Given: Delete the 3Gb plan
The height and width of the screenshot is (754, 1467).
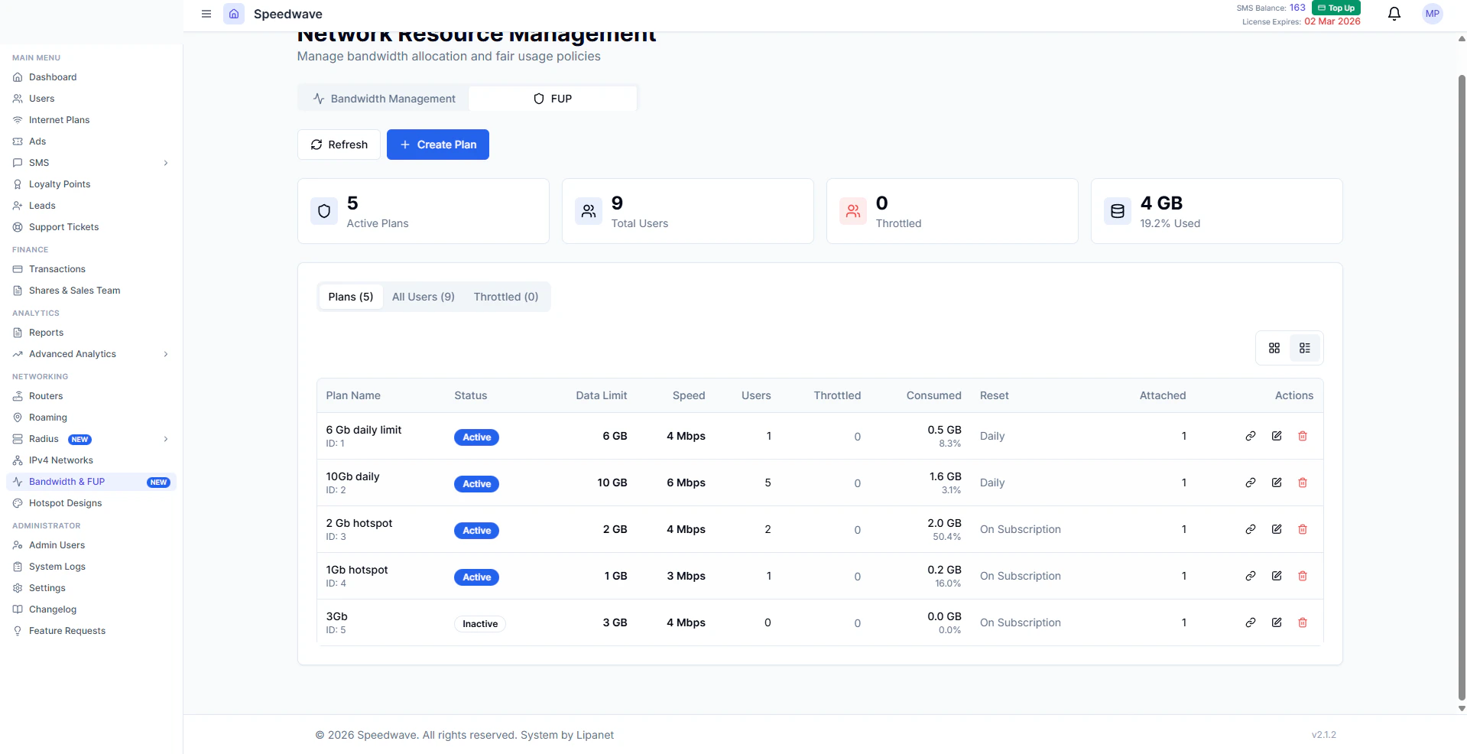Looking at the screenshot, I should (1303, 622).
